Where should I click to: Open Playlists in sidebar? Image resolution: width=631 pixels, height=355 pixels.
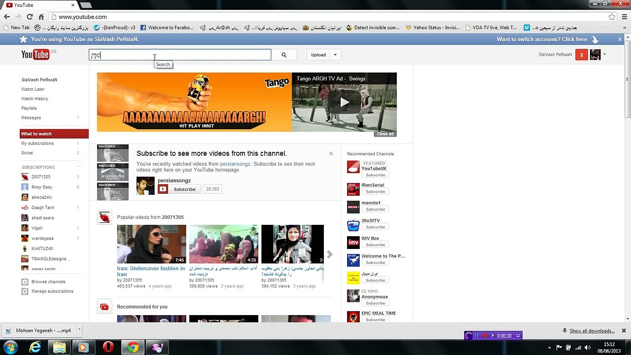point(29,108)
